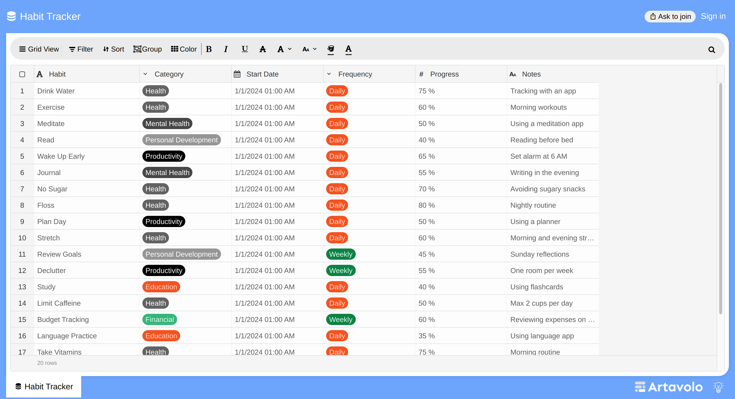Apply underline formatting
The height and width of the screenshot is (399, 735).
coord(244,49)
